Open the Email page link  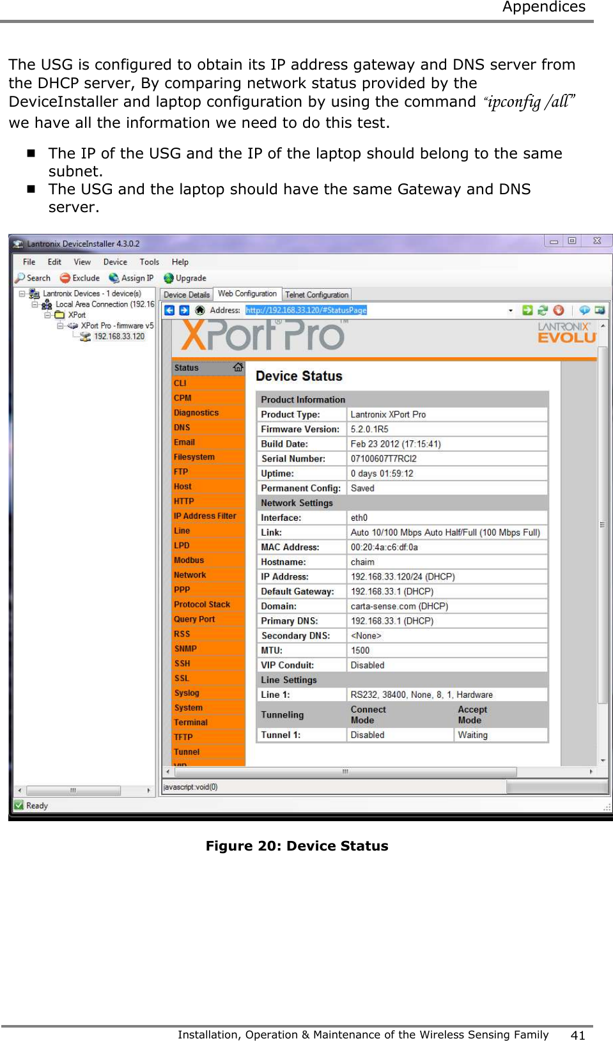pyautogui.click(x=184, y=442)
